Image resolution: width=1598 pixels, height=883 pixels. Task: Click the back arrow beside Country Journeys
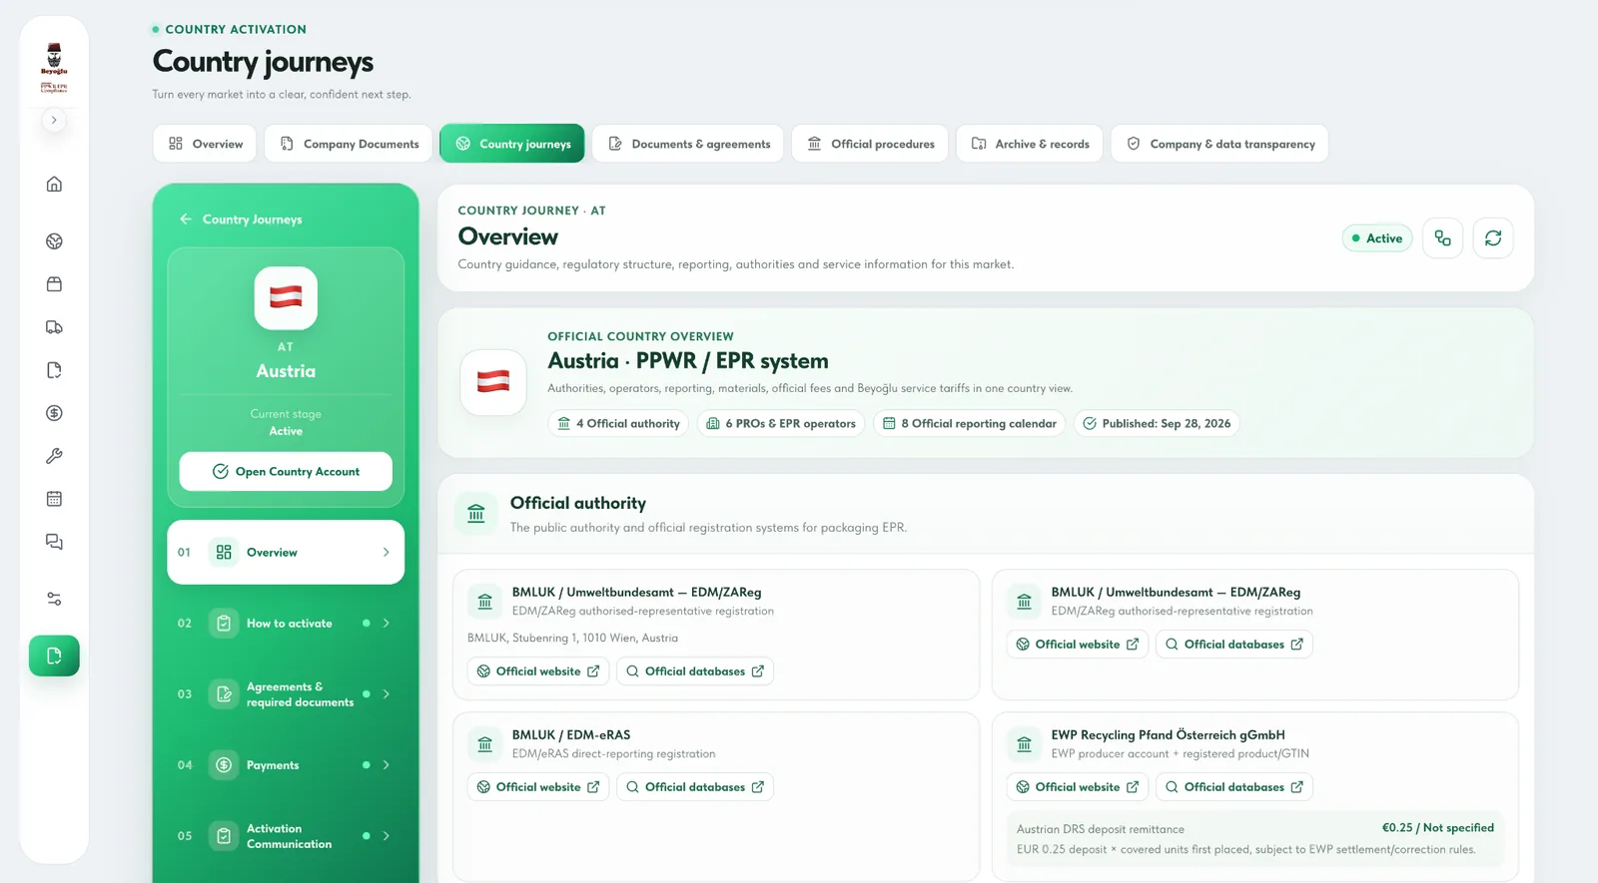pos(185,219)
